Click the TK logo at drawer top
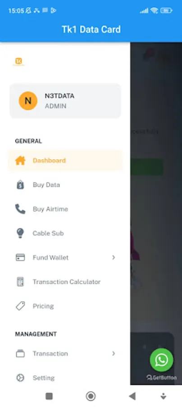 (x=18, y=61)
